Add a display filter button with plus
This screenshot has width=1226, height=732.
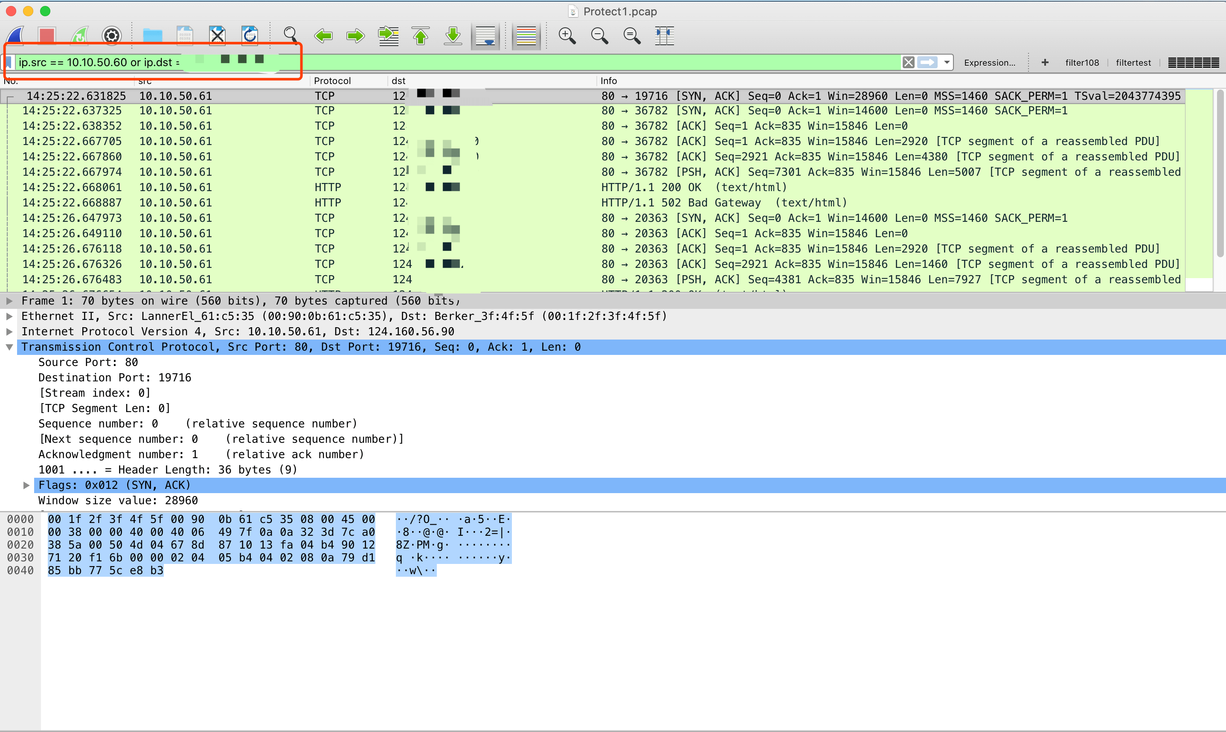[1045, 62]
